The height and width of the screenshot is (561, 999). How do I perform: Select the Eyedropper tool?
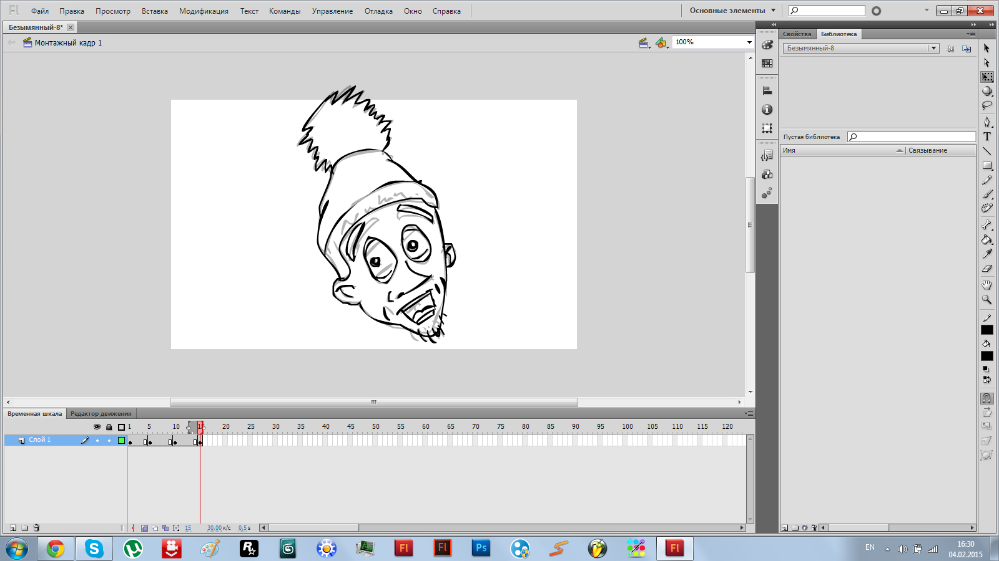(987, 254)
